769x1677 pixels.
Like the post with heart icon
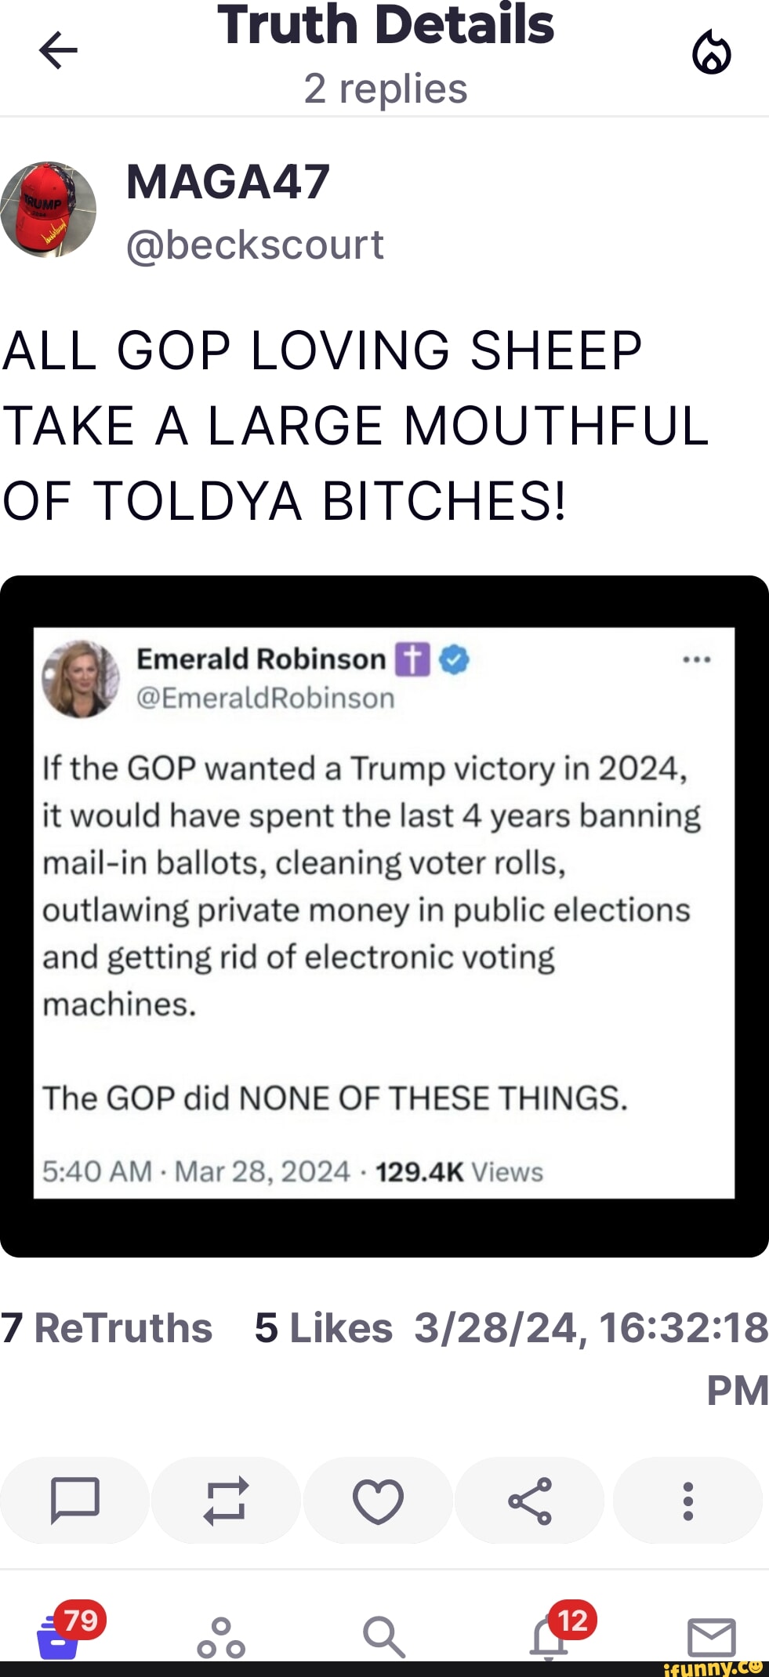(x=378, y=1500)
